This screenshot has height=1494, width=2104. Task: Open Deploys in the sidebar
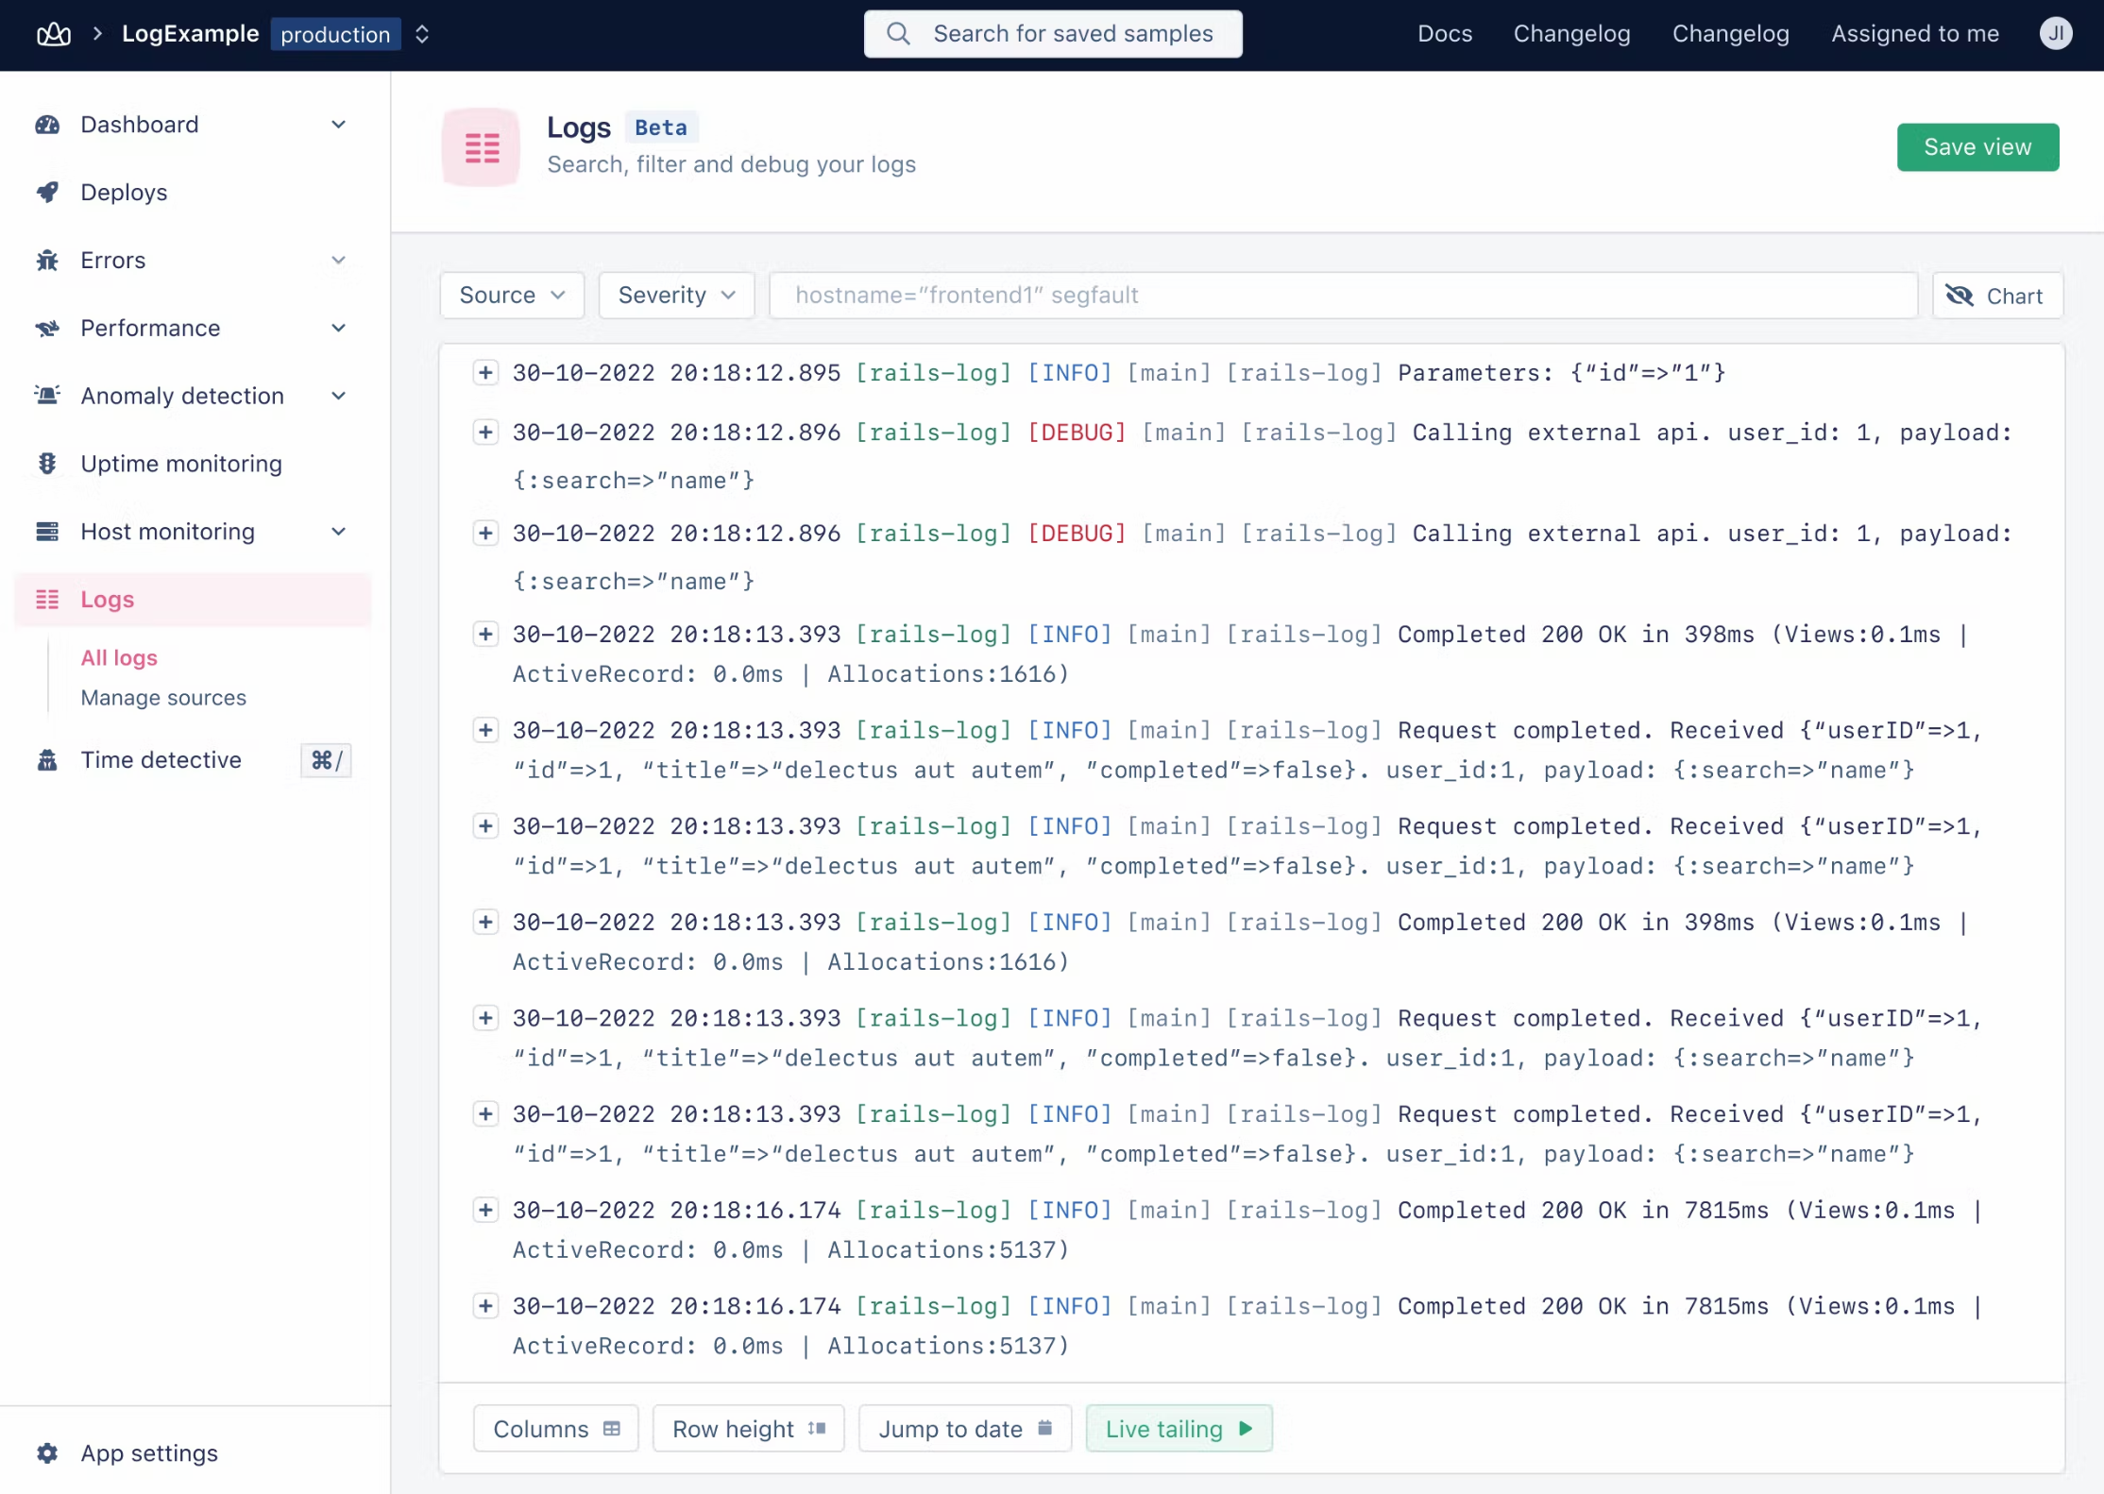pos(124,193)
